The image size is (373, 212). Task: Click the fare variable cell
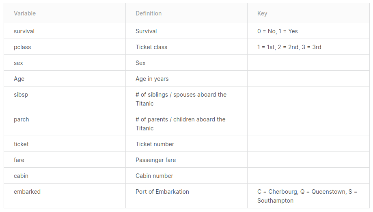[x=65, y=160]
